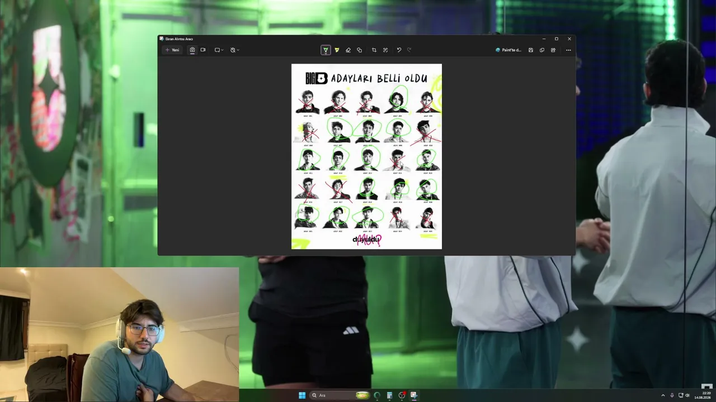Switch to the camera snip mode
This screenshot has height=402, width=716.
click(x=192, y=50)
